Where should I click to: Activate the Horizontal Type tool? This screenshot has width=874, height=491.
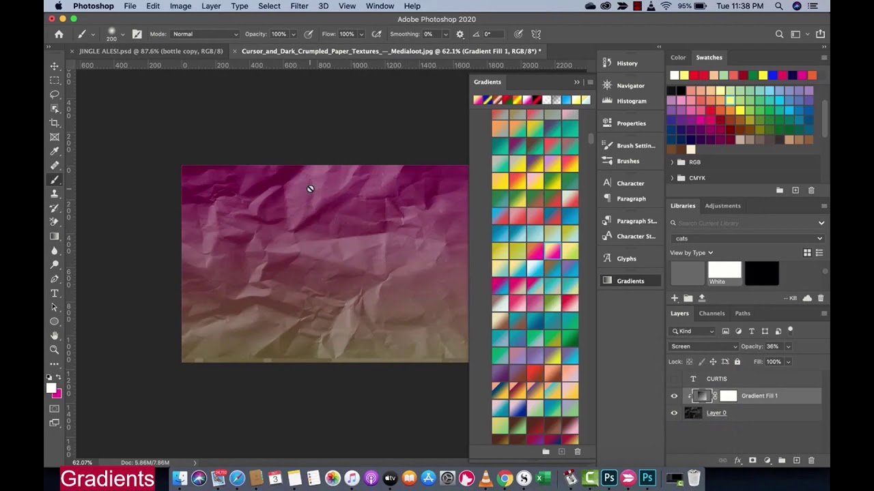(x=55, y=293)
